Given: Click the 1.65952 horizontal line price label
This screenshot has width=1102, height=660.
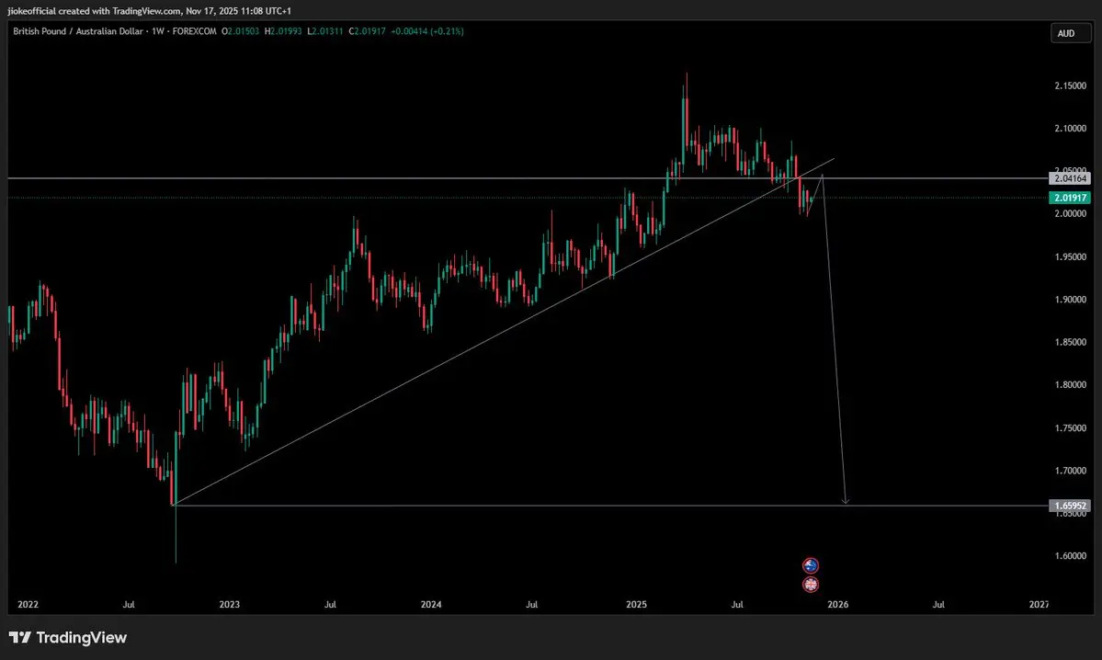Looking at the screenshot, I should [x=1071, y=506].
